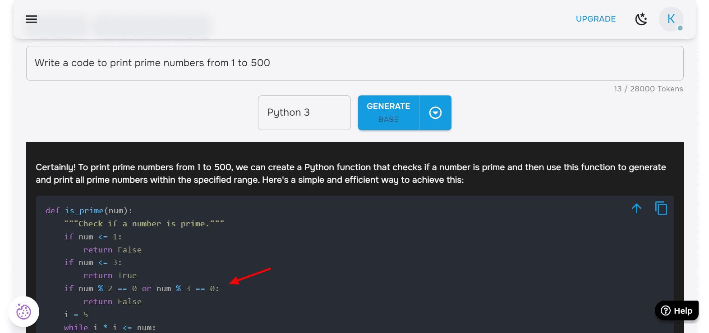Click the 13 / 28000 Tokens counter
This screenshot has width=709, height=333.
[x=648, y=89]
